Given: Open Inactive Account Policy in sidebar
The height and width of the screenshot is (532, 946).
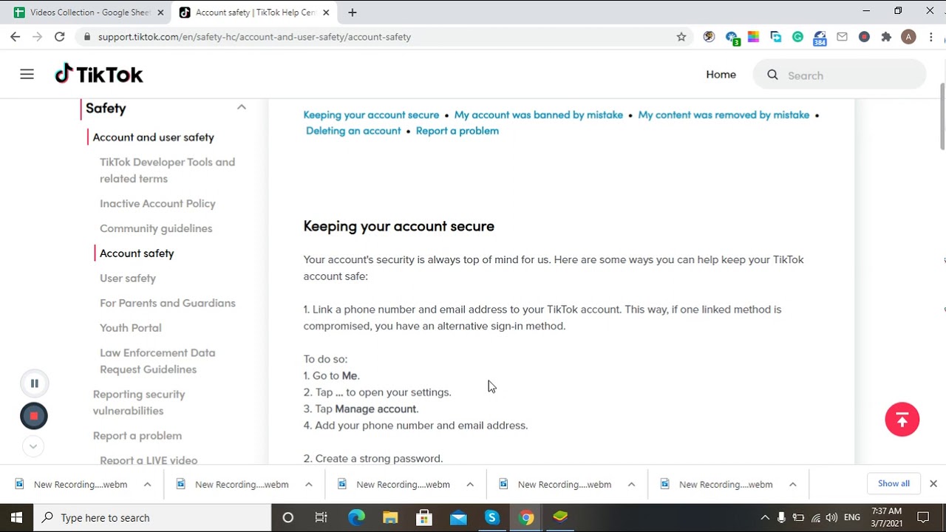Looking at the screenshot, I should (x=157, y=204).
